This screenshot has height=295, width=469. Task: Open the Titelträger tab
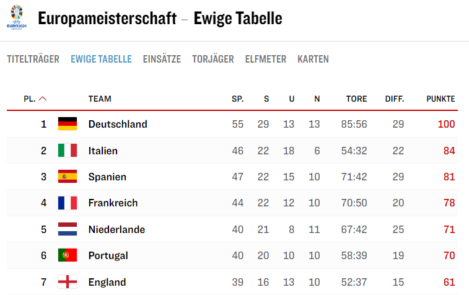pos(33,59)
